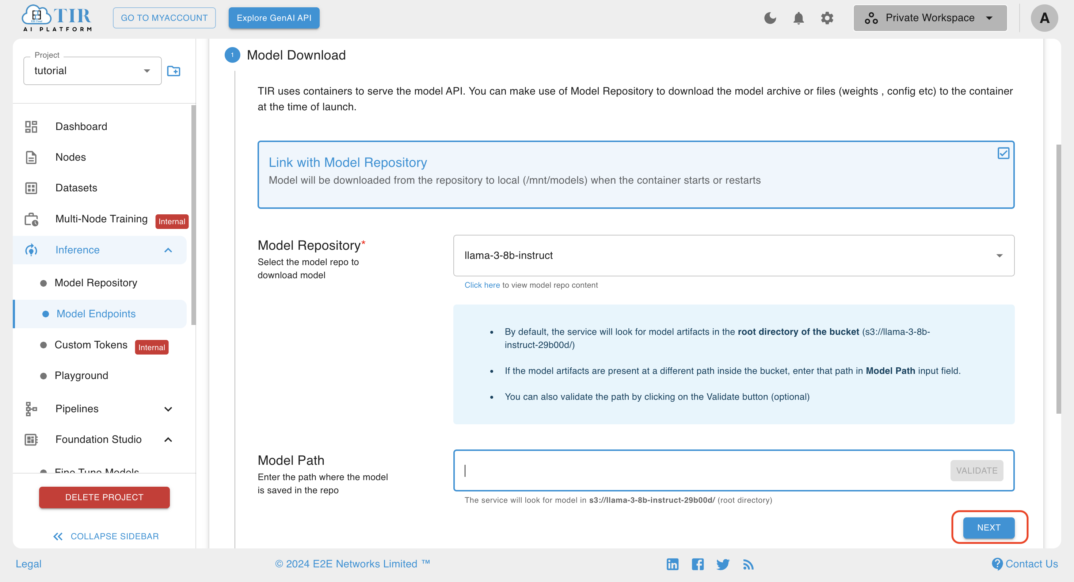Click the workspace icon in Private Workspace
1074x582 pixels.
(871, 18)
